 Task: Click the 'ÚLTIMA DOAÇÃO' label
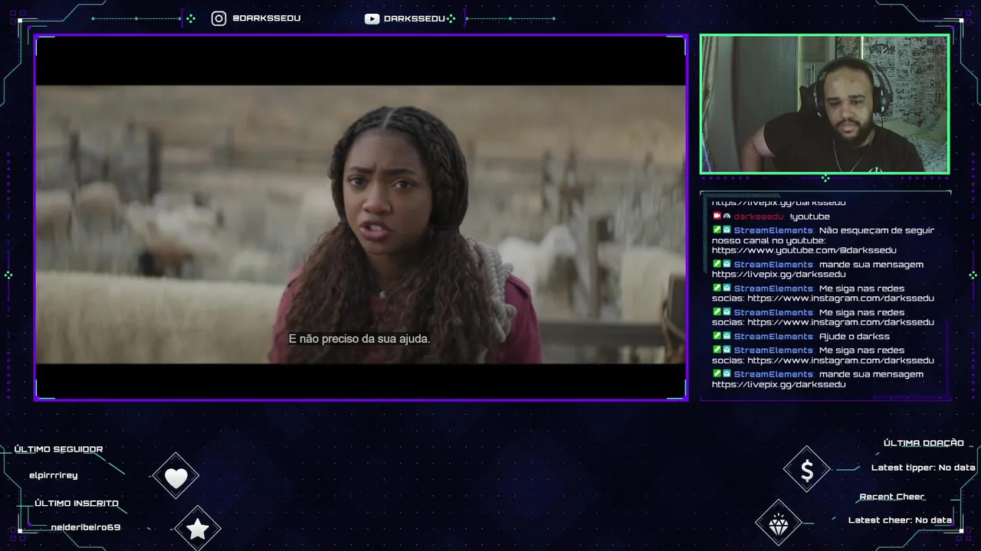(x=924, y=443)
